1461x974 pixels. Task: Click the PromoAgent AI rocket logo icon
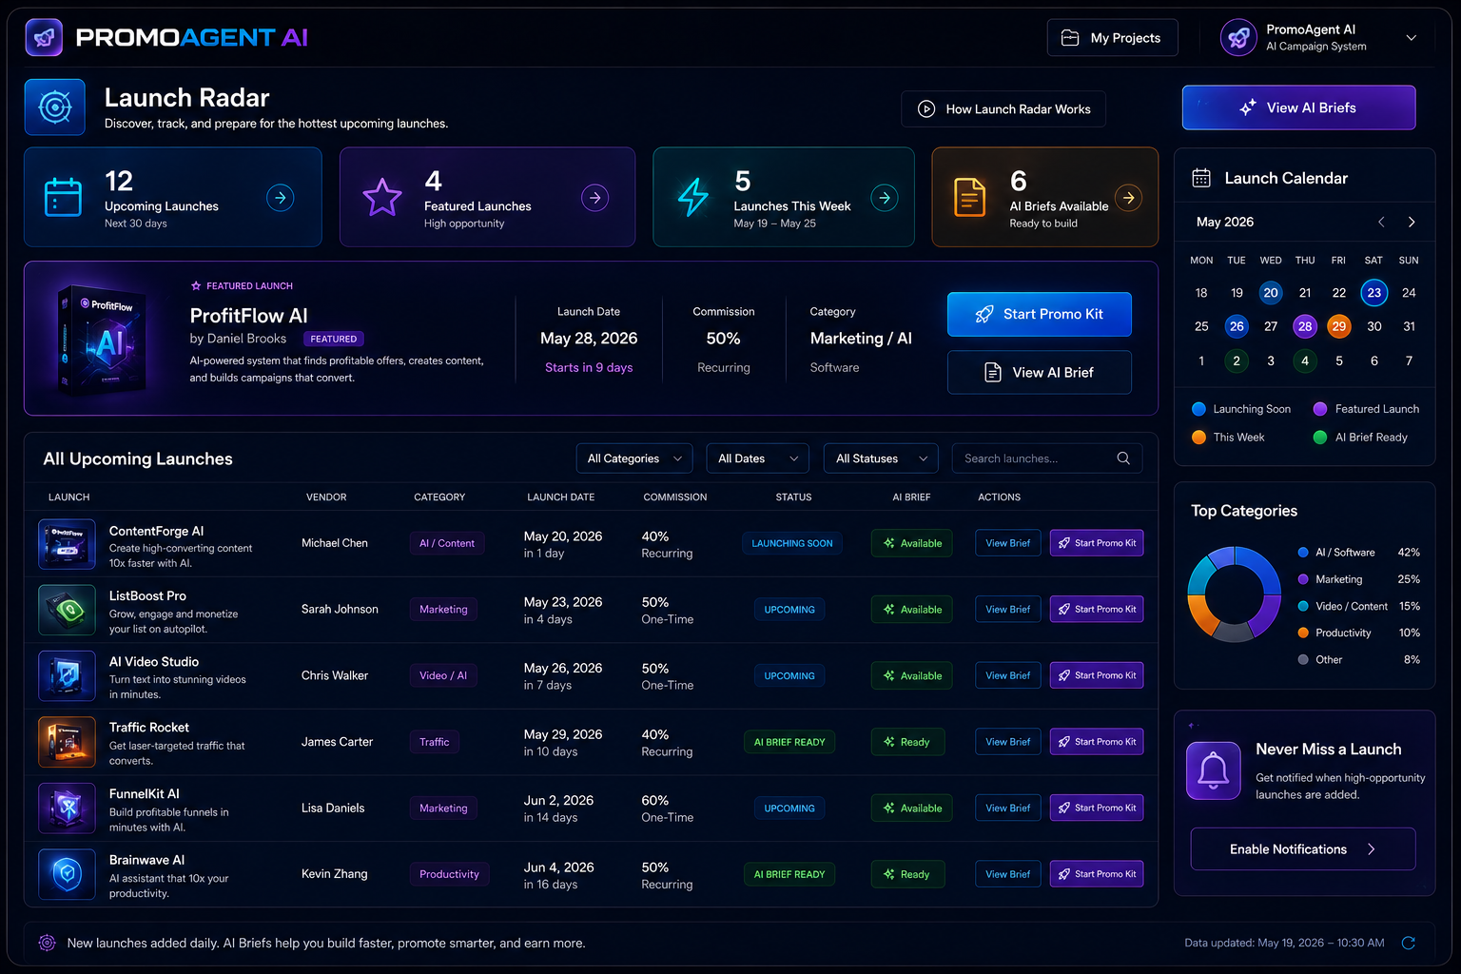pos(44,38)
